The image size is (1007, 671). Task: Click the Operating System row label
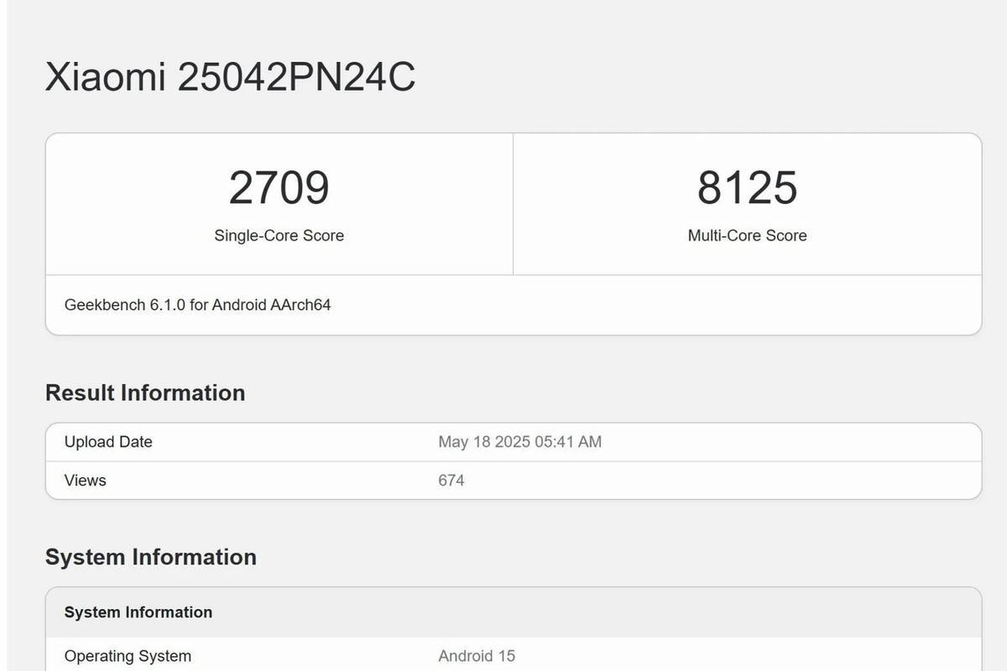point(128,656)
